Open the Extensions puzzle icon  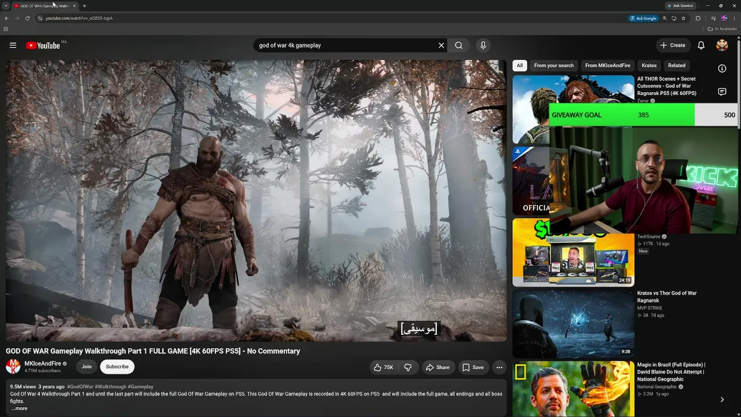click(x=698, y=18)
